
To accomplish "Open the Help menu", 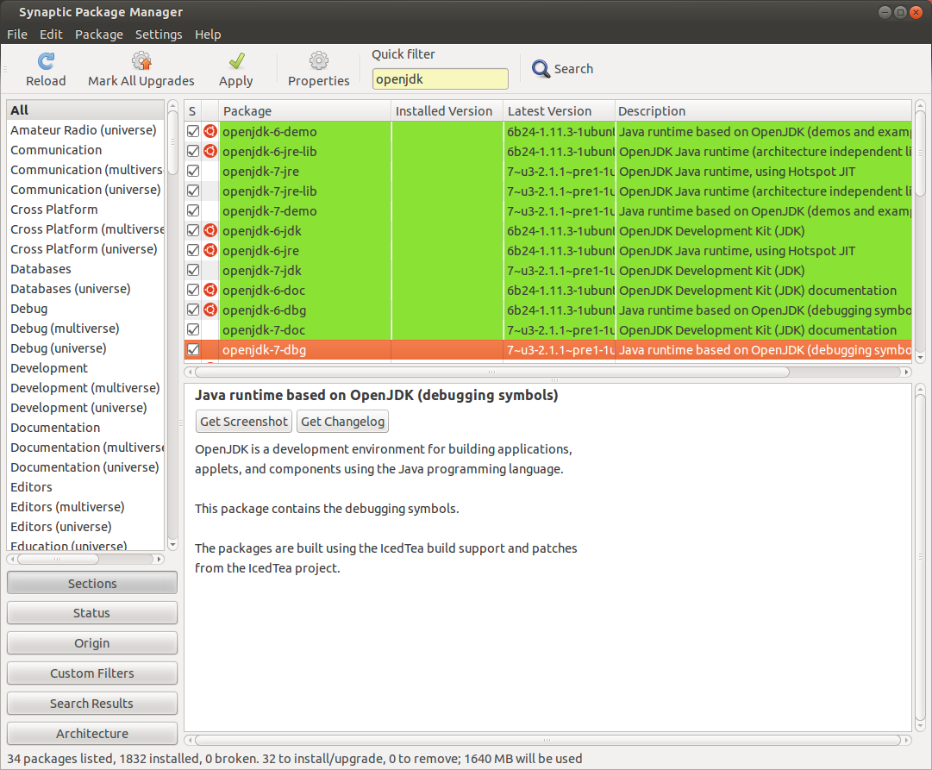I will [208, 34].
